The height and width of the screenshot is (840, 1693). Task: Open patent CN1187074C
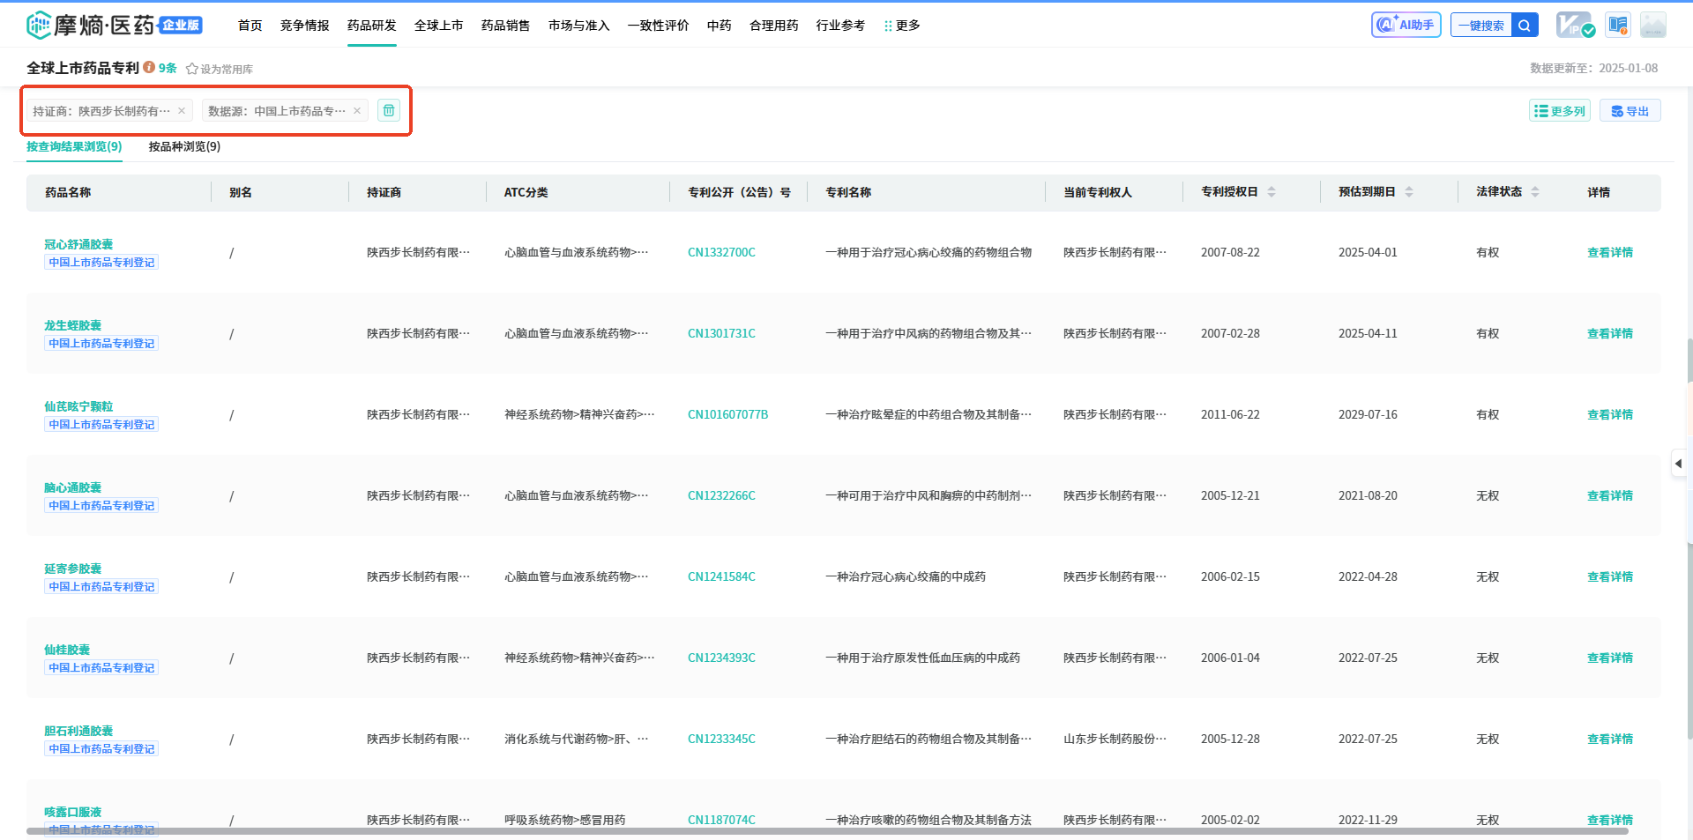pyautogui.click(x=721, y=820)
